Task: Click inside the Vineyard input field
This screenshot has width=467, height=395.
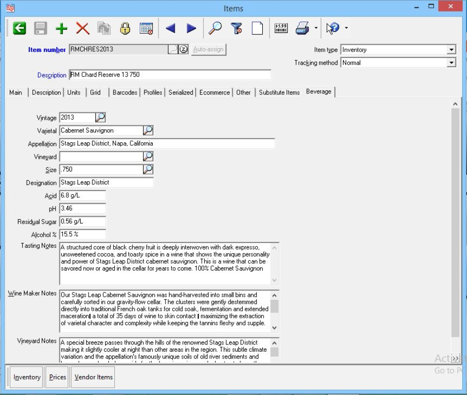Action: [97, 156]
